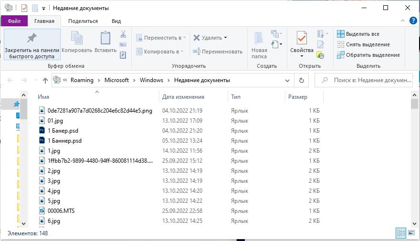Open the blue Help question icon
This screenshot has width=420, height=241.
tap(413, 21)
